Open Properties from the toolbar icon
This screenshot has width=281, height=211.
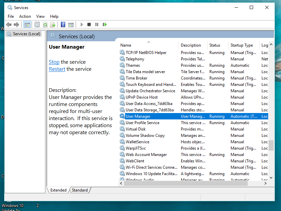(37, 24)
